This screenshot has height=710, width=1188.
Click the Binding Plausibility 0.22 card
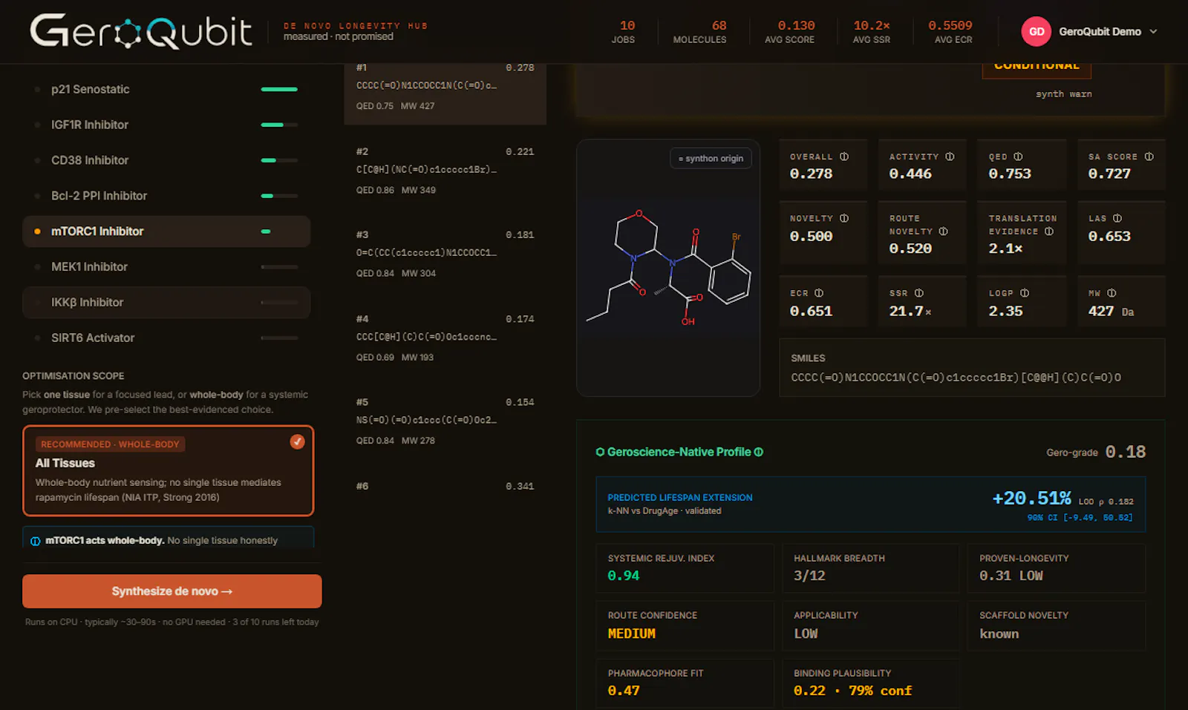(870, 683)
